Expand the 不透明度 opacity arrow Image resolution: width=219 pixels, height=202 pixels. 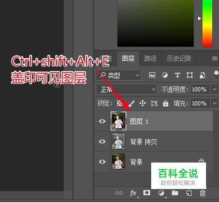tap(214, 89)
